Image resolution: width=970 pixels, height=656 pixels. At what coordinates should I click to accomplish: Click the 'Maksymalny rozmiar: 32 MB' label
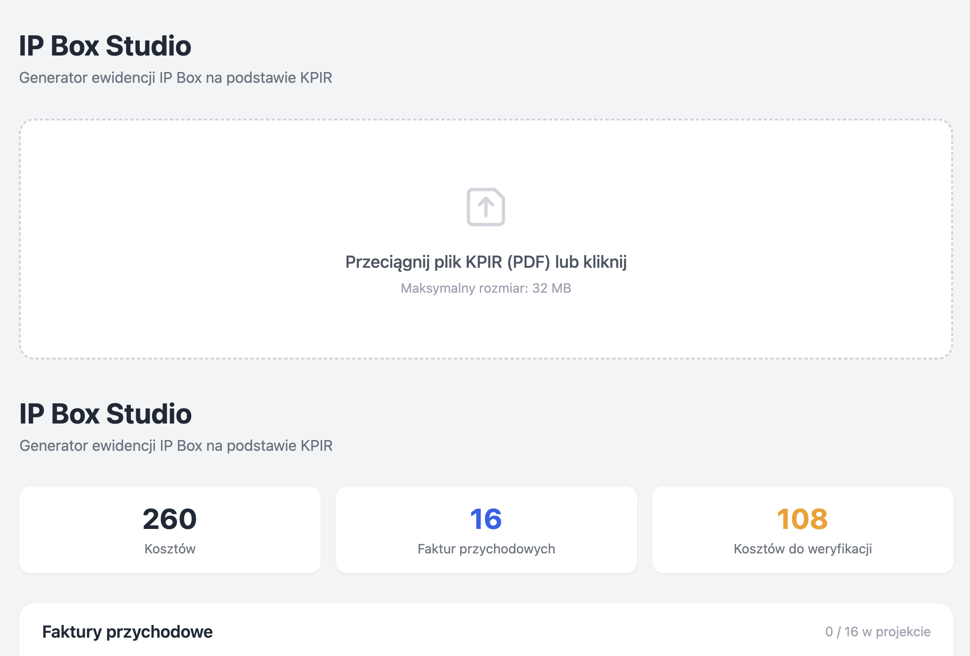click(485, 288)
